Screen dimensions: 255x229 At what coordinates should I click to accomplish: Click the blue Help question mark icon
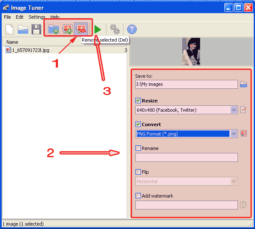tap(132, 29)
